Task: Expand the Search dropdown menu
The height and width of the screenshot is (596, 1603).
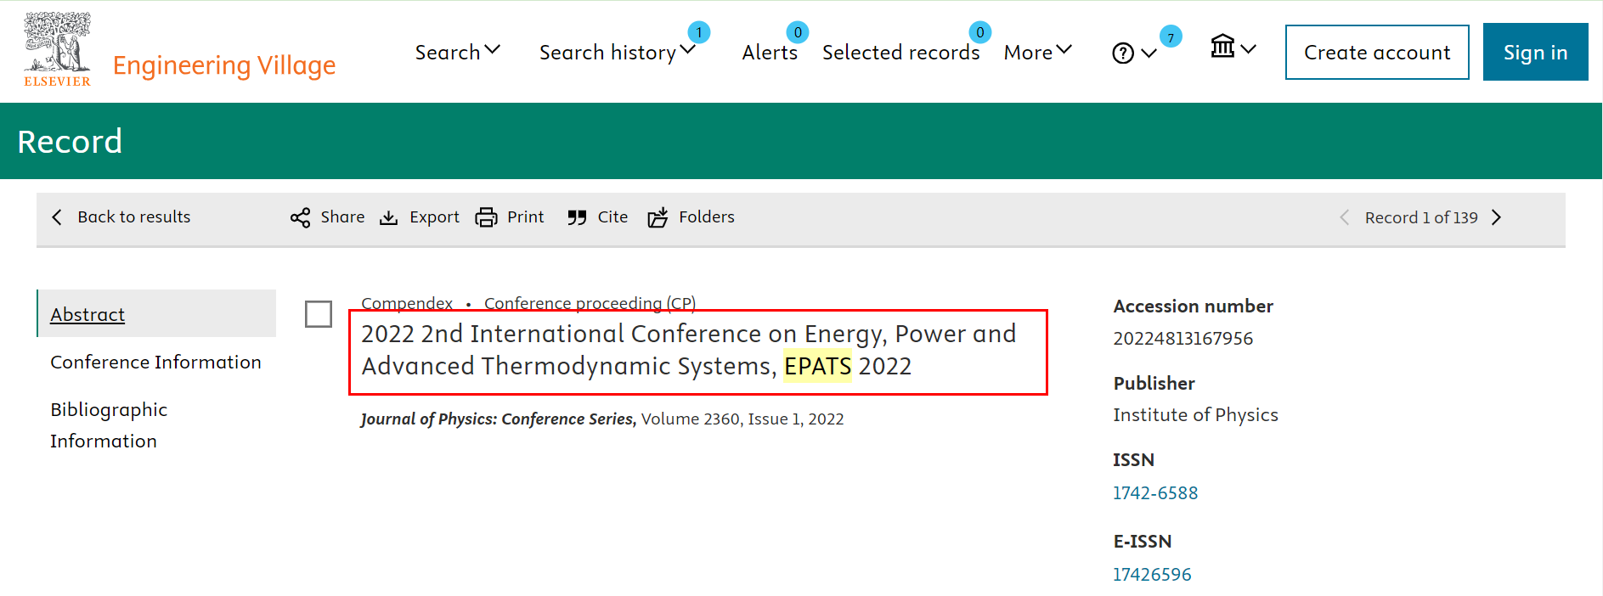Action: (x=457, y=52)
